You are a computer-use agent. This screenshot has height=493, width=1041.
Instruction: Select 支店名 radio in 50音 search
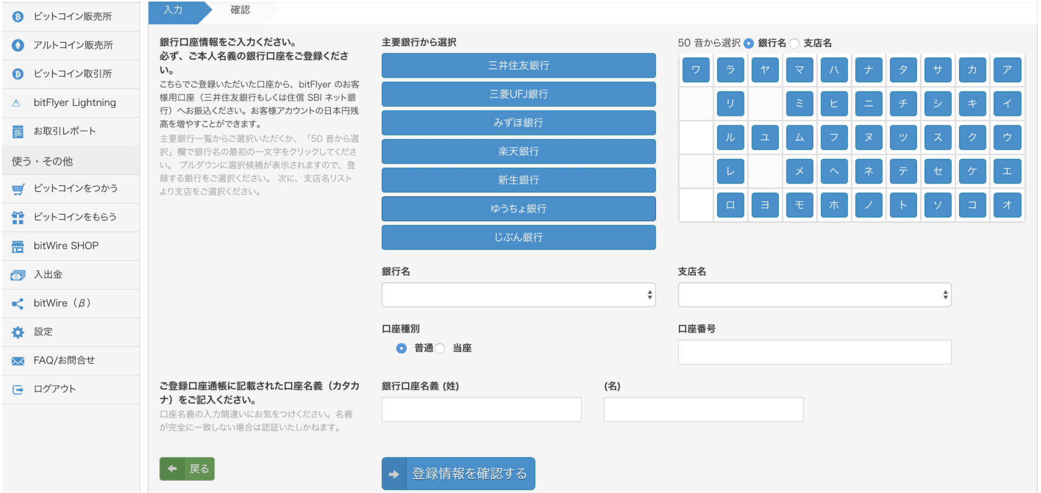[x=794, y=43]
